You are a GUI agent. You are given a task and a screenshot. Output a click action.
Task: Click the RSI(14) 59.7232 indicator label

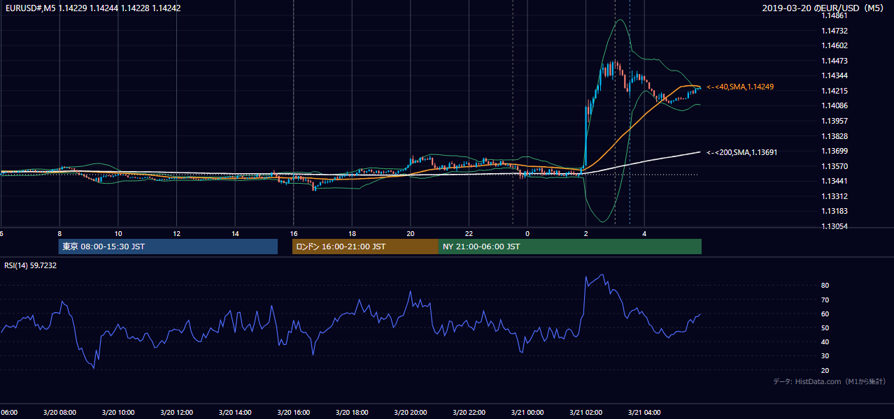tap(31, 265)
